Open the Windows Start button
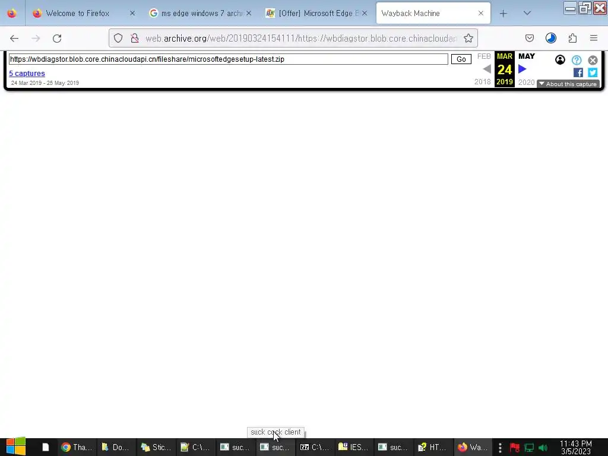The width and height of the screenshot is (608, 456). [15, 446]
